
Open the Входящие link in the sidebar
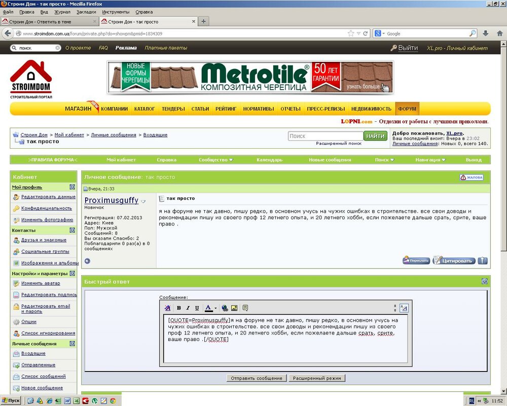(x=33, y=353)
